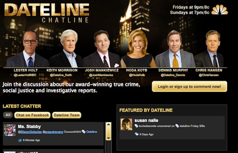Click the NBC peacock logo
The height and width of the screenshot is (153, 238).
pyautogui.click(x=220, y=10)
